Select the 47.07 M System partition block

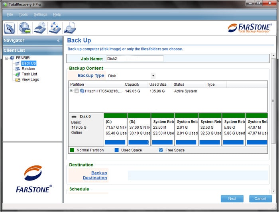257,130
